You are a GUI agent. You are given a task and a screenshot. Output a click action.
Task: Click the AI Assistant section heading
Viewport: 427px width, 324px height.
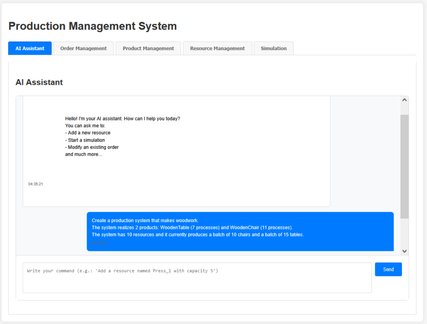39,82
